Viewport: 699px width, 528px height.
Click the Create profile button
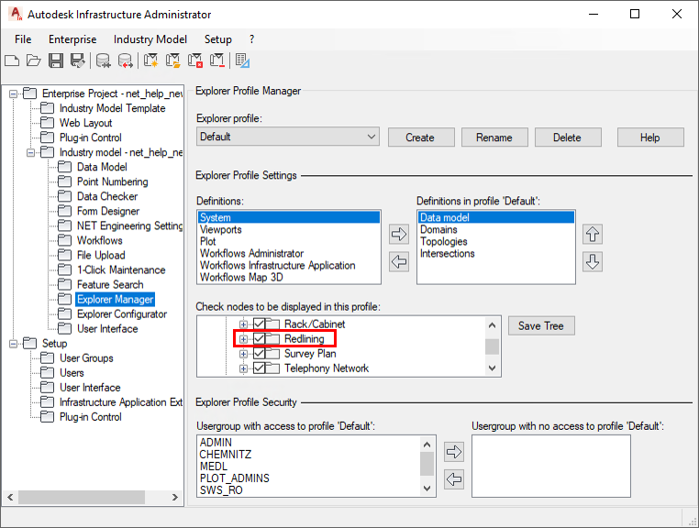(421, 137)
